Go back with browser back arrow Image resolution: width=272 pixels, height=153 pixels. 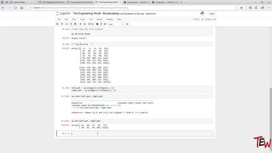[x=3, y=8]
